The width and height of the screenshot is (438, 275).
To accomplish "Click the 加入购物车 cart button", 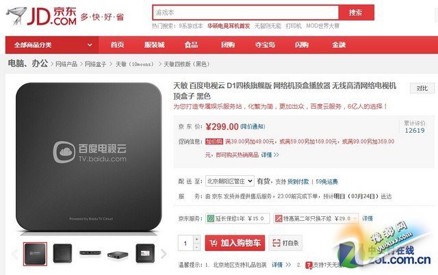I will tap(235, 243).
